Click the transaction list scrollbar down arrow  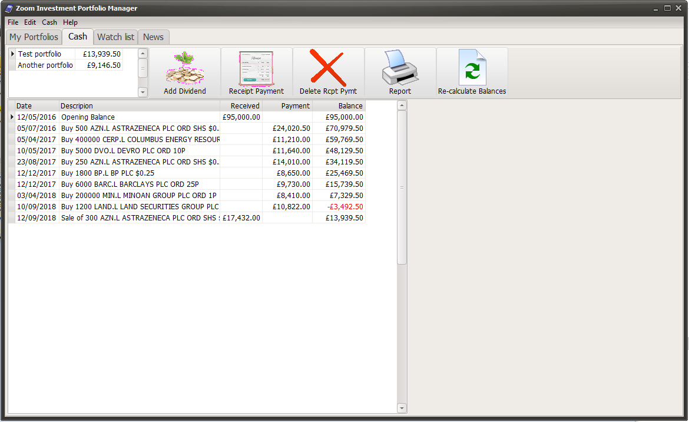tap(401, 407)
